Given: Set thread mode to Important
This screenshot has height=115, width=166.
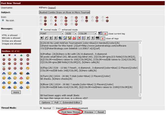Looking at the screenshot, I should (53, 108).
